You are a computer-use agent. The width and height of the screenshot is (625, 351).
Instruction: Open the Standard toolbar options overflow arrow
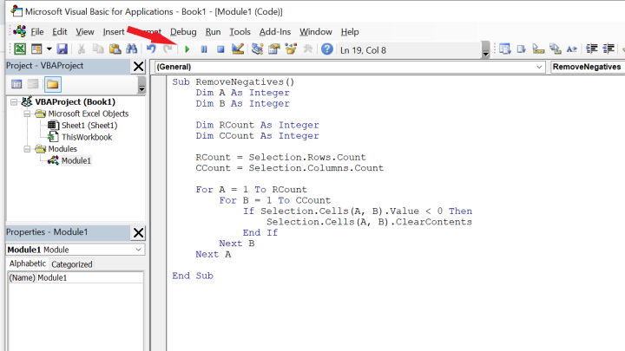[485, 50]
